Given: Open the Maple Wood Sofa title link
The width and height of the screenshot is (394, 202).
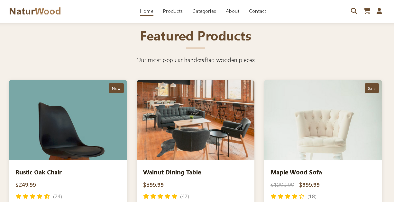Looking at the screenshot, I should point(296,172).
